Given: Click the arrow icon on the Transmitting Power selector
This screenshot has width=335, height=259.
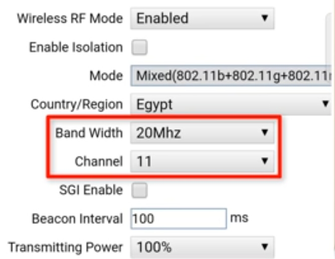Looking at the screenshot, I should (x=265, y=247).
